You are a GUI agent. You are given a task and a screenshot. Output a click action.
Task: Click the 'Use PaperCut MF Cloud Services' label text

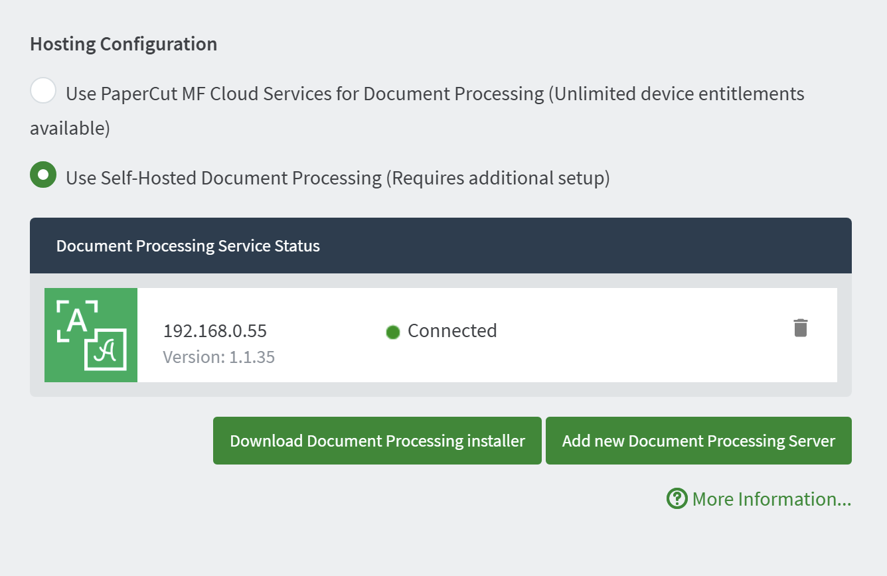click(304, 94)
